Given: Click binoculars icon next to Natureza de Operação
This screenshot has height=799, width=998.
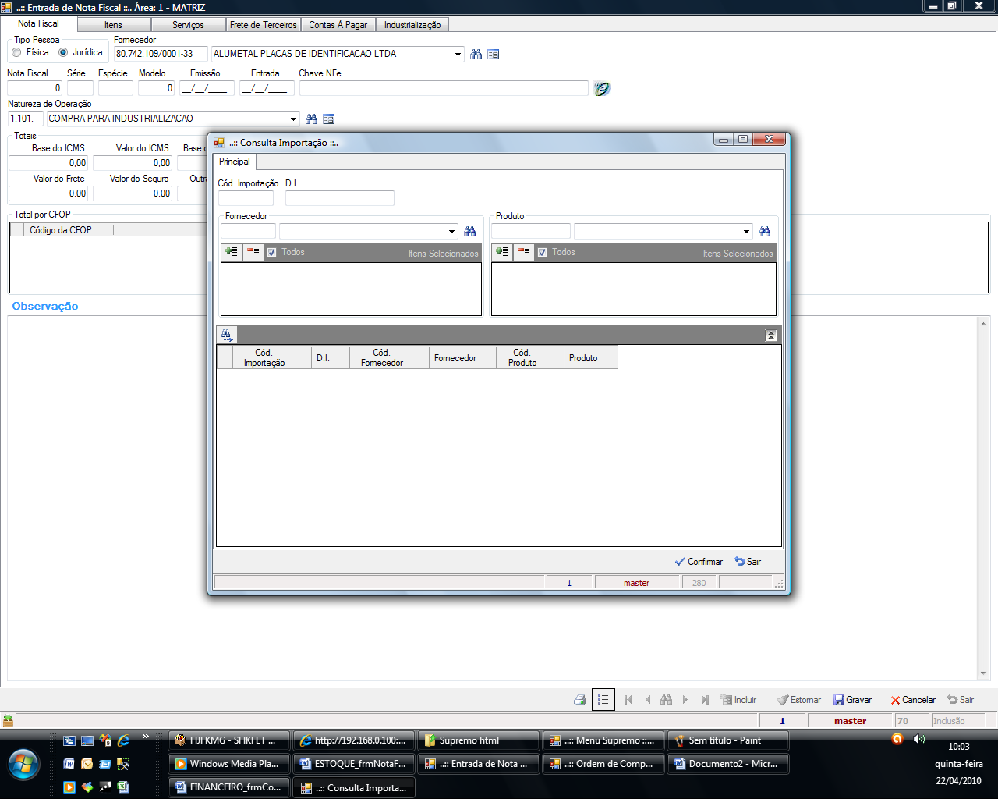Looking at the screenshot, I should (x=312, y=119).
